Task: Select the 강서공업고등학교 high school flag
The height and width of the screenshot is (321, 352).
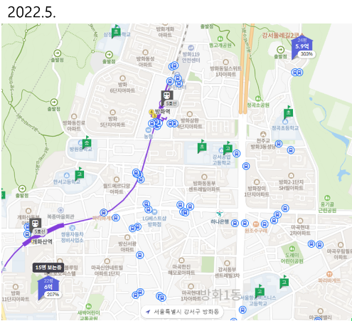Action: point(228,148)
